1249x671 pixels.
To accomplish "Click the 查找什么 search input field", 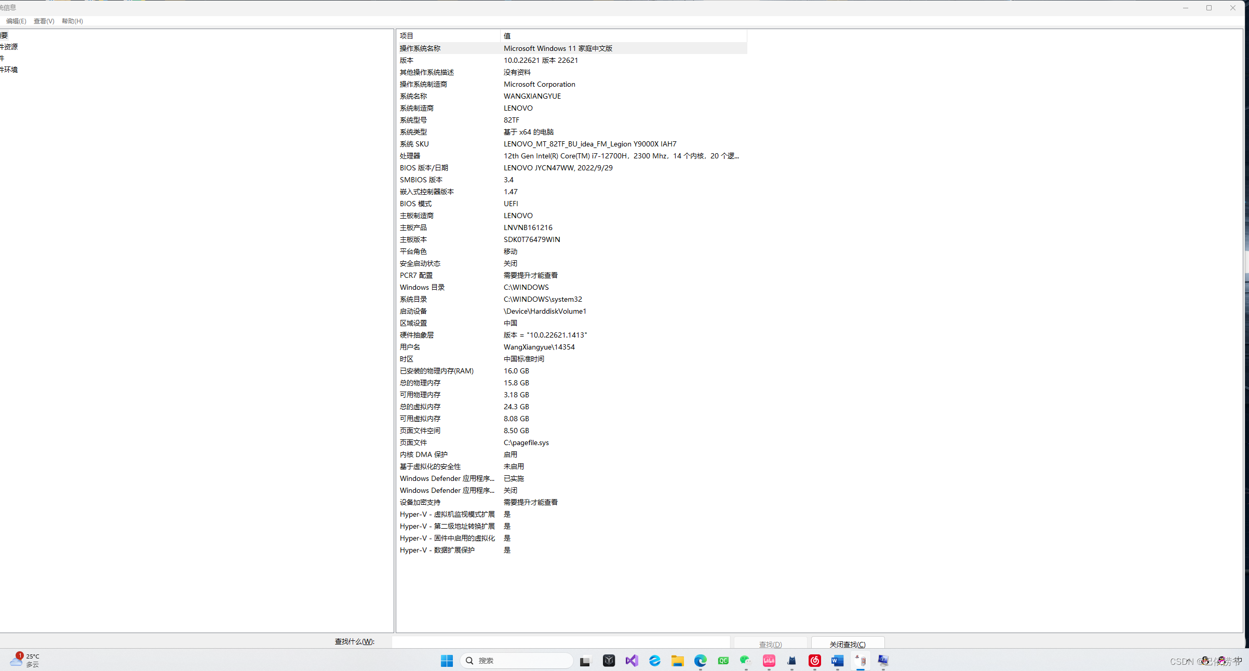I will click(x=561, y=642).
